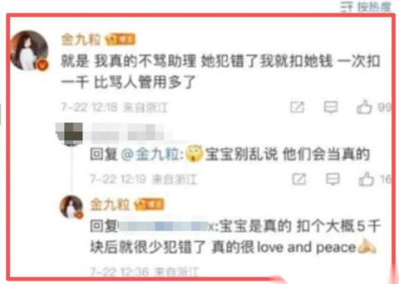The image size is (399, 284).
Task: Open 金九粒's large profile avatar
Action: [x=29, y=51]
